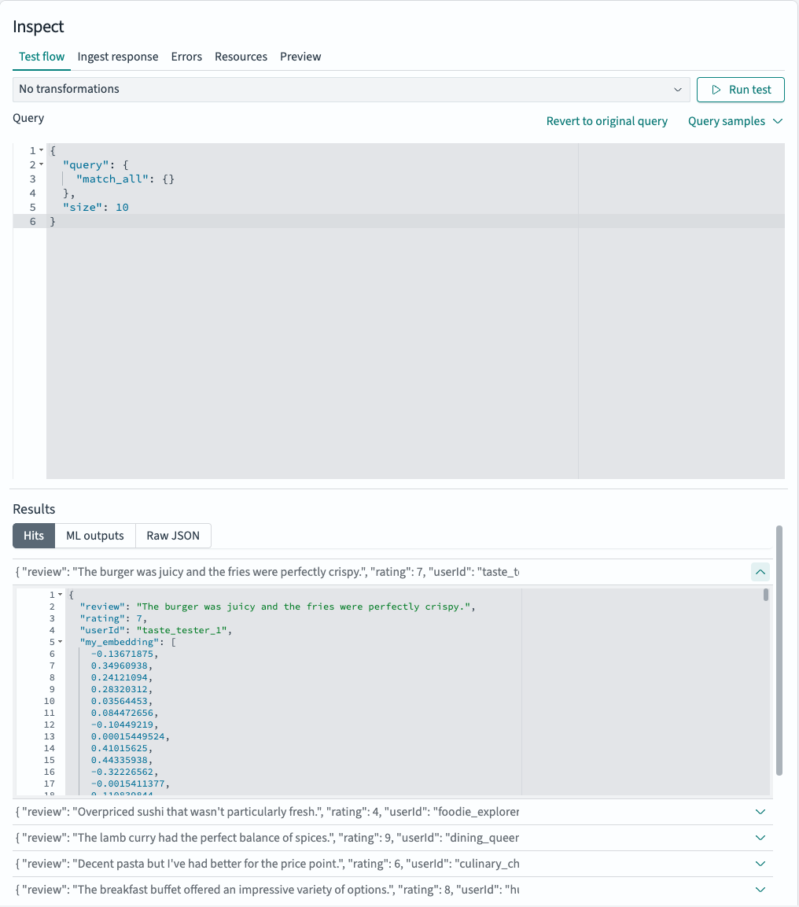The width and height of the screenshot is (799, 907).
Task: Click the Revert to original query link
Action: [606, 121]
